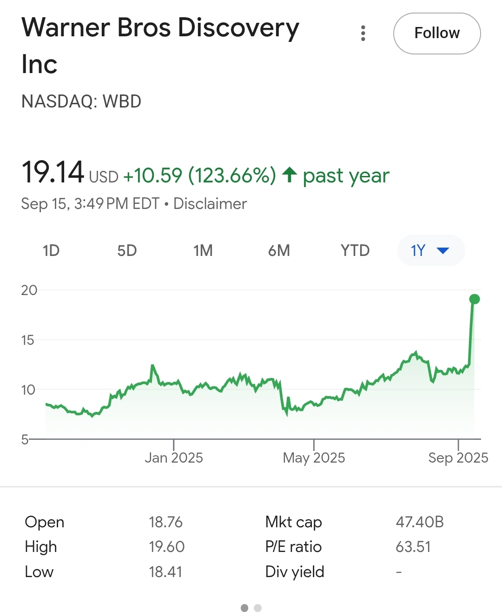The width and height of the screenshot is (502, 612).
Task: View the YTD chart range
Action: (x=355, y=250)
